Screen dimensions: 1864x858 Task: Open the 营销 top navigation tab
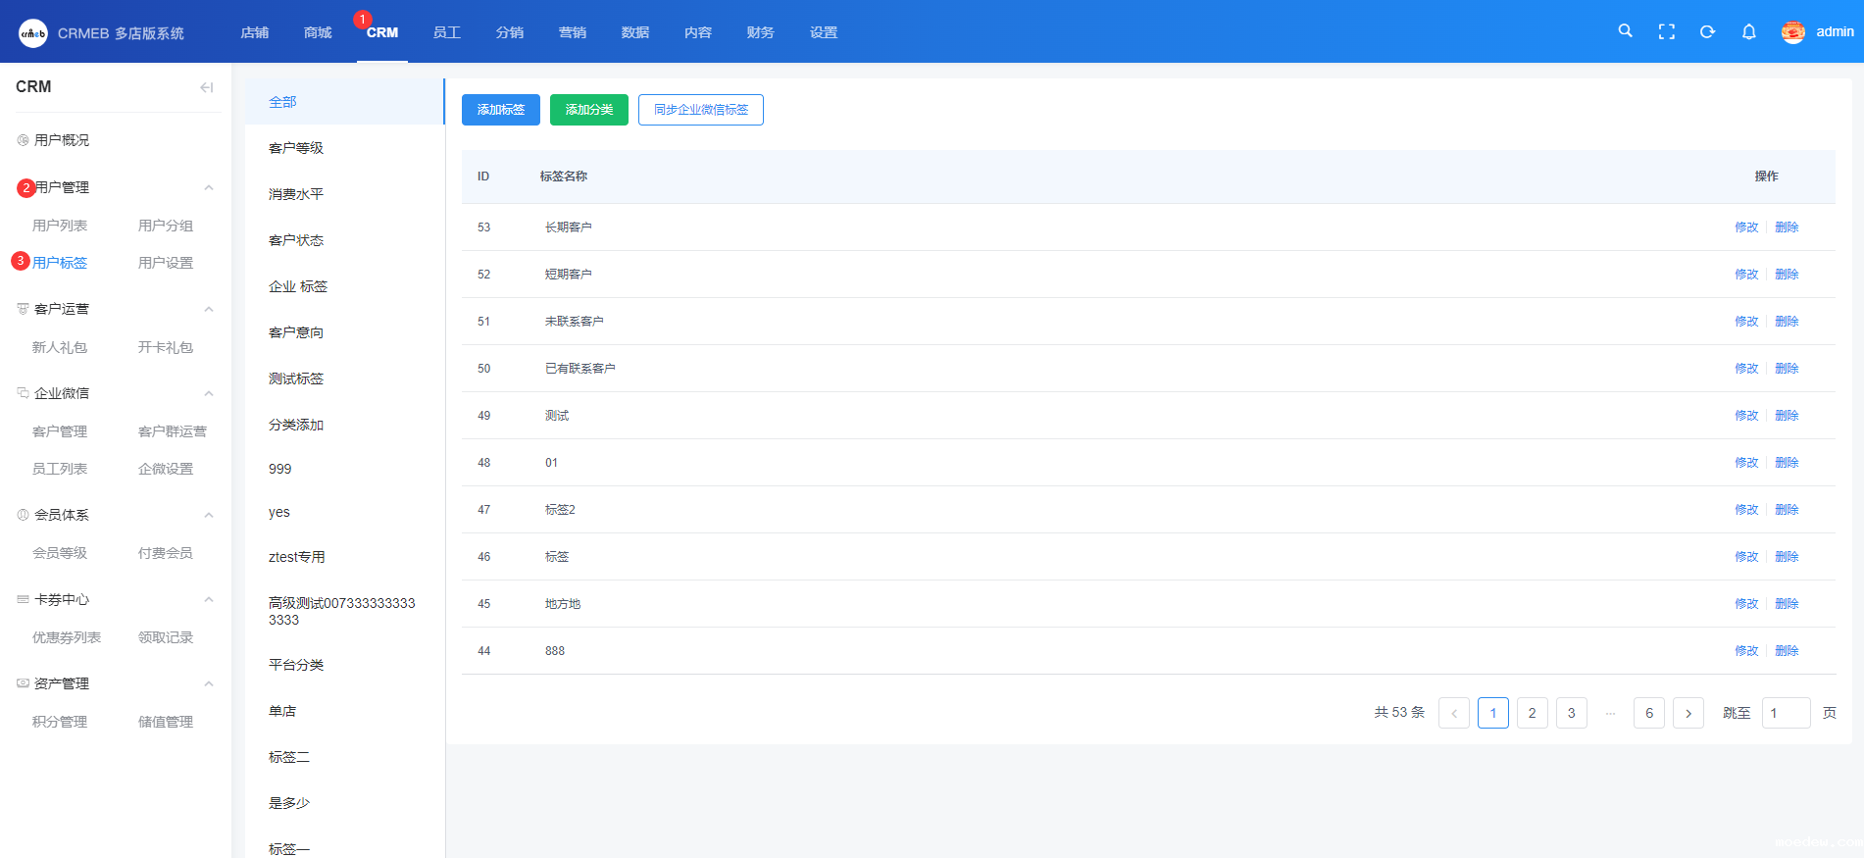coord(572,32)
